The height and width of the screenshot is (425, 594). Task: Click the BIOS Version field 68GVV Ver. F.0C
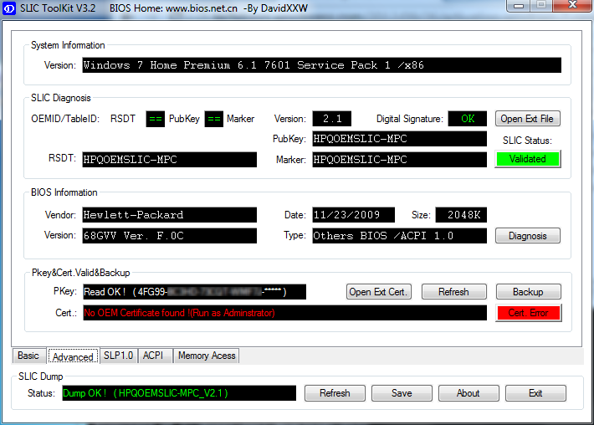169,236
